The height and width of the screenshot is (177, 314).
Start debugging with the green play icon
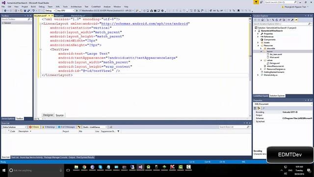click(x=77, y=11)
